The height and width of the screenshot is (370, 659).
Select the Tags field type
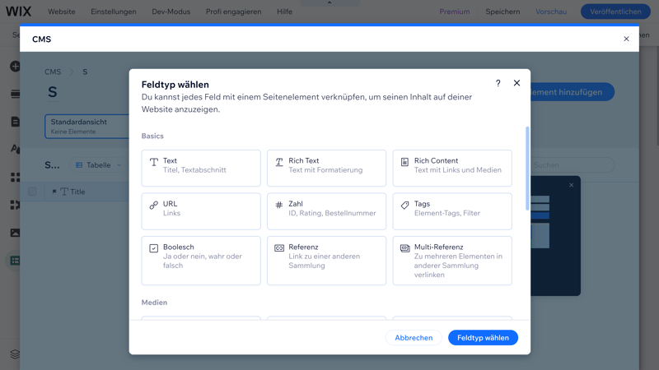coord(451,210)
